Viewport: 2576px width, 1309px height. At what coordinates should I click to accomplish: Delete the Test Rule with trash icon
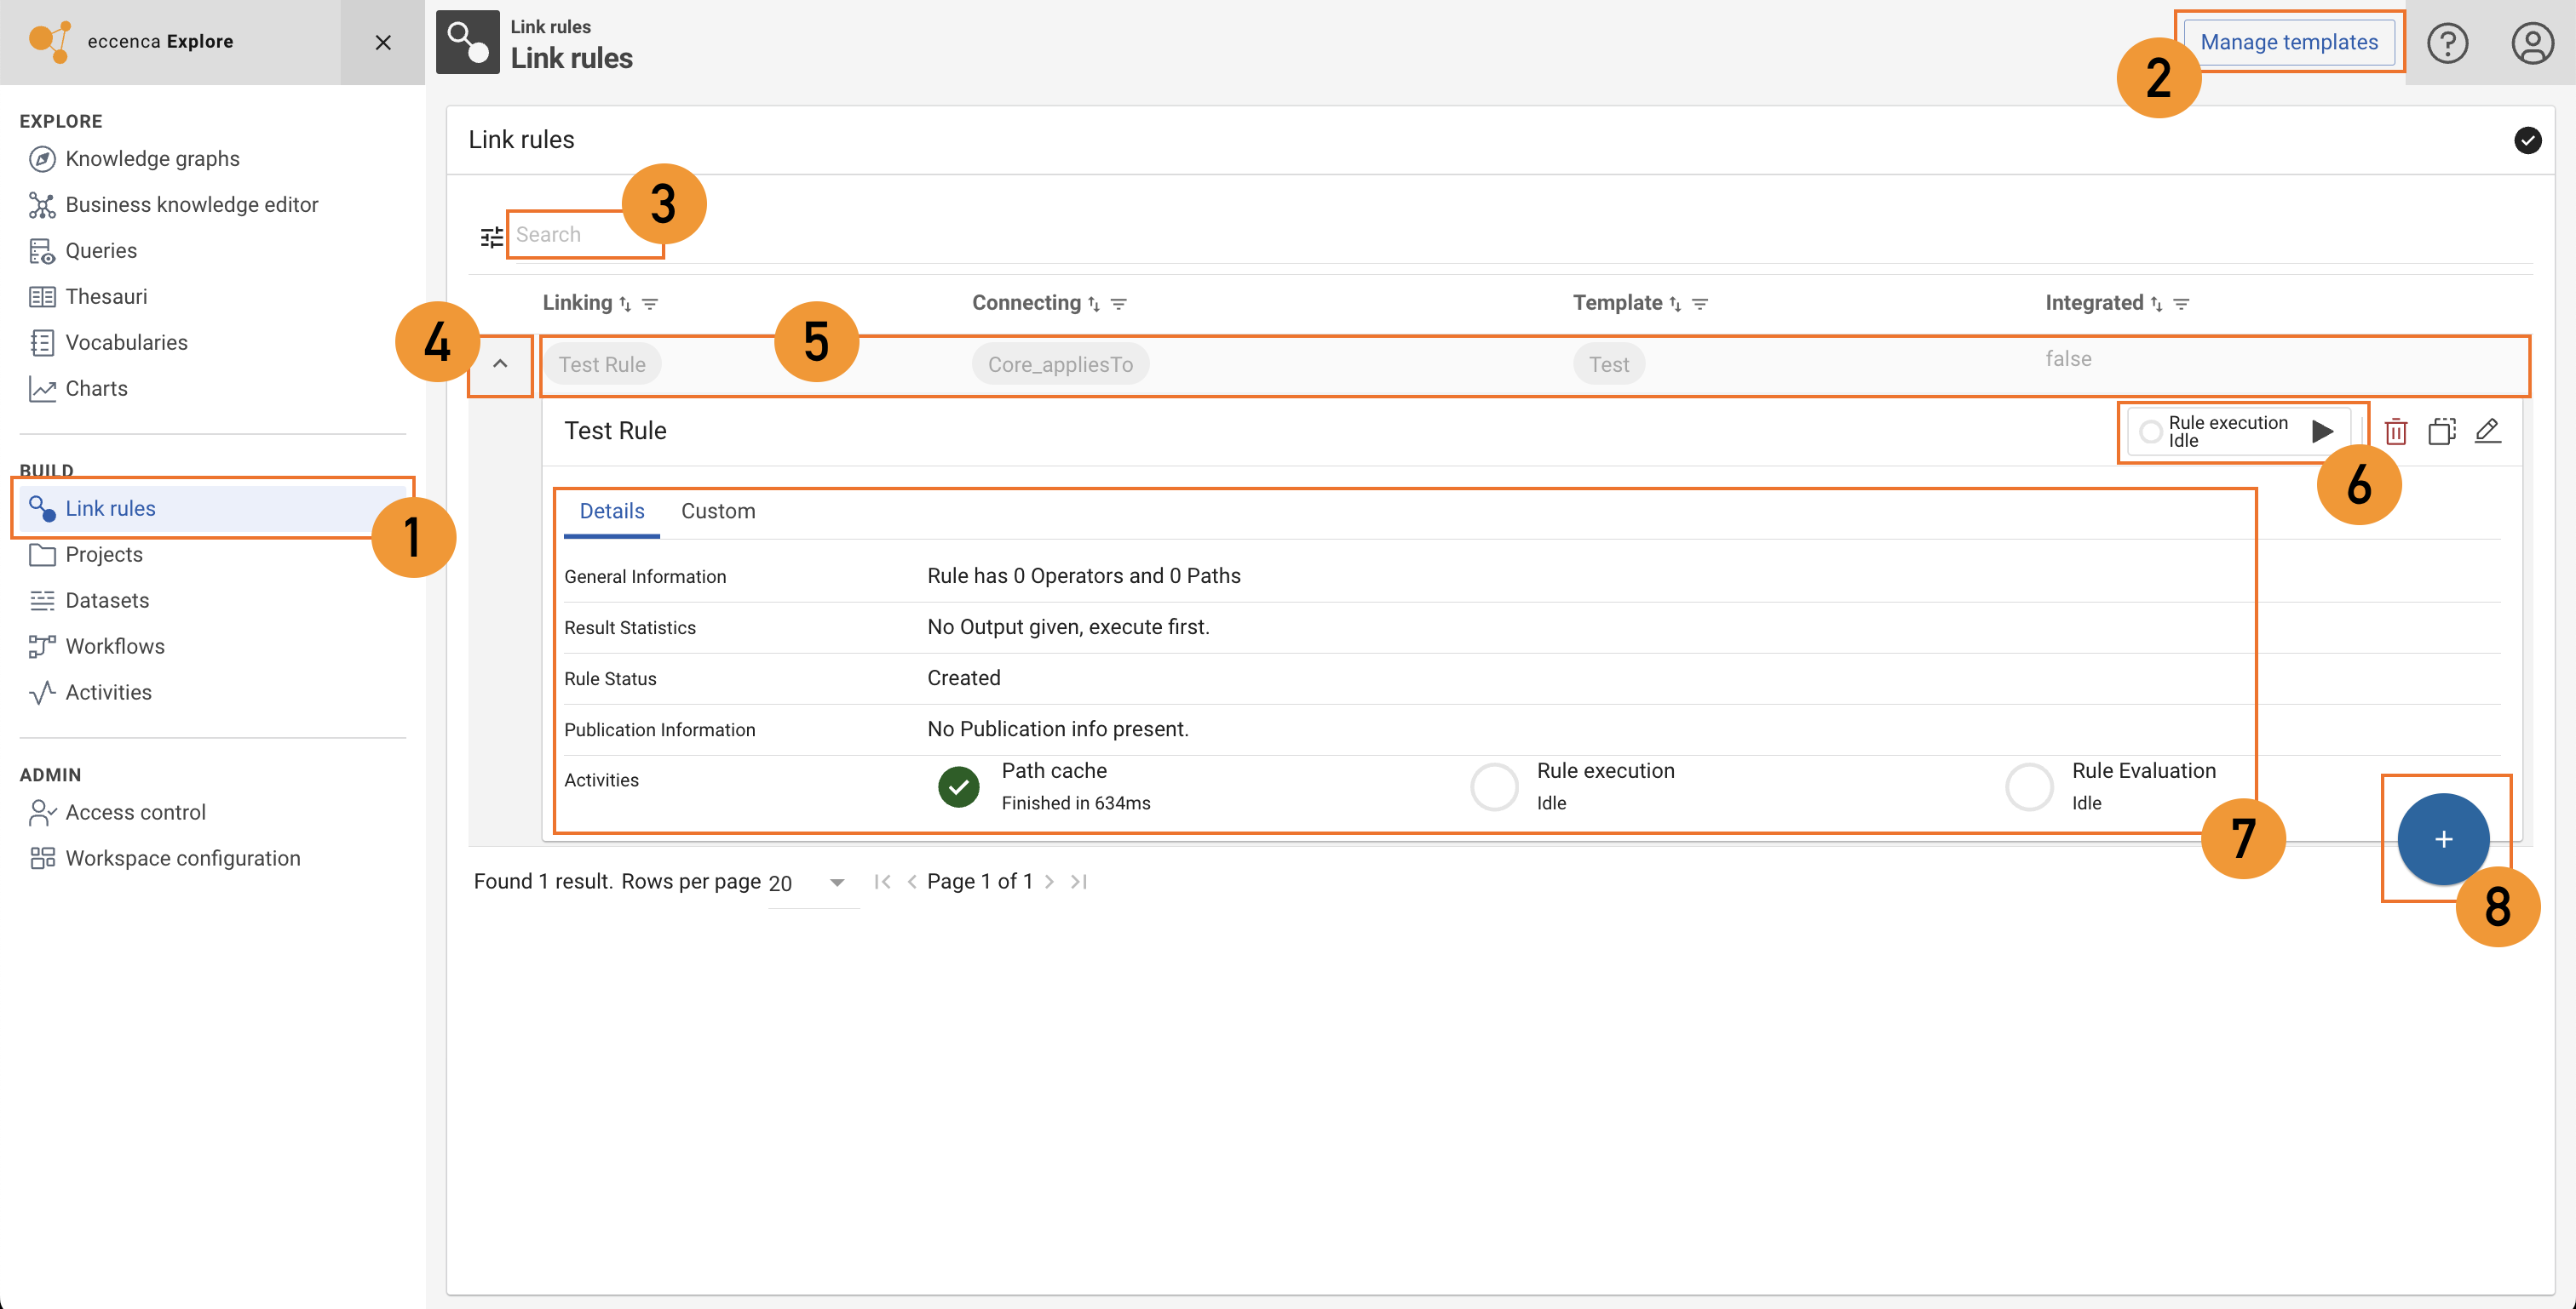tap(2395, 432)
